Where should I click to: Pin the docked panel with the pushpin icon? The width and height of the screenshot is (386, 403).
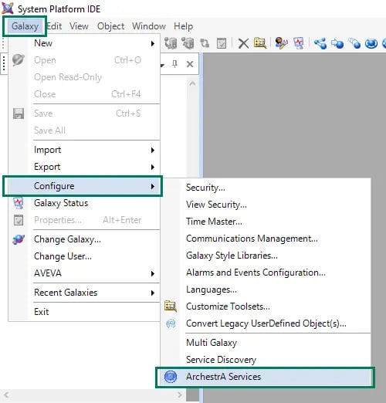point(174,63)
